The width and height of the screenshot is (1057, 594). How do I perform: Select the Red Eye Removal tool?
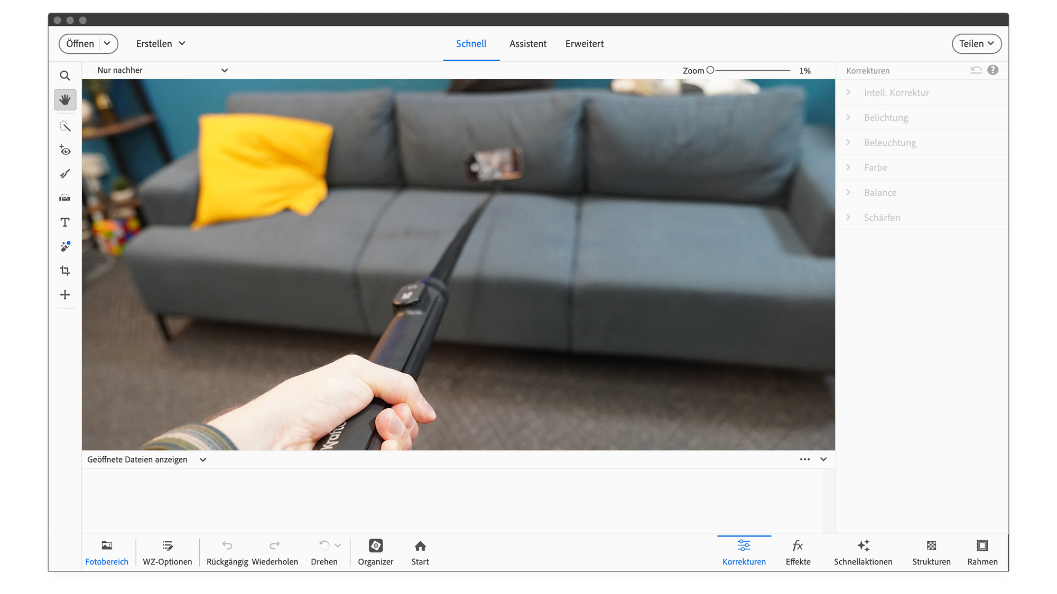point(65,150)
